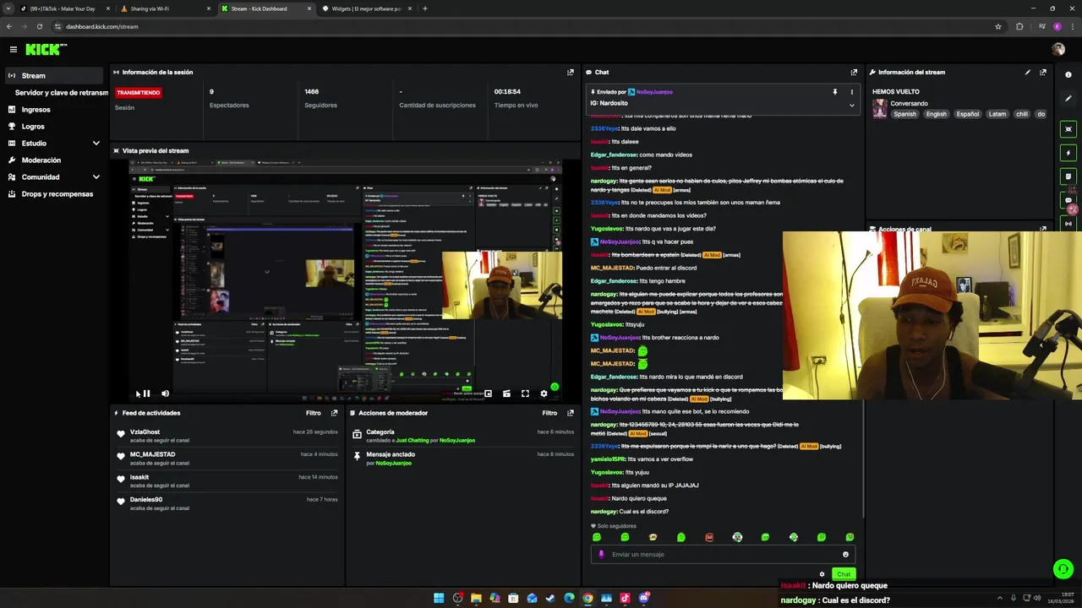
Task: Click the English tag chip
Action: click(936, 114)
